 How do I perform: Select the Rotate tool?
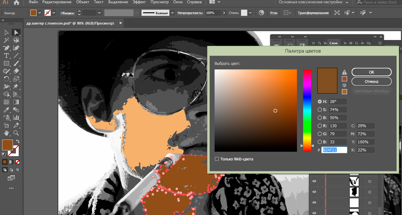point(6,79)
